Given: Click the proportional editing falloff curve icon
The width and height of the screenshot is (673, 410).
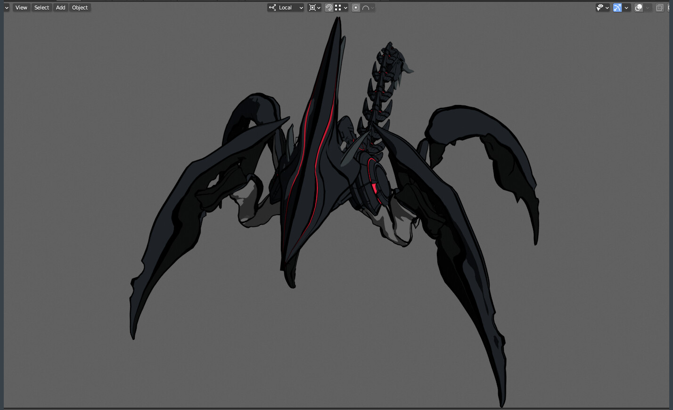Looking at the screenshot, I should (366, 8).
